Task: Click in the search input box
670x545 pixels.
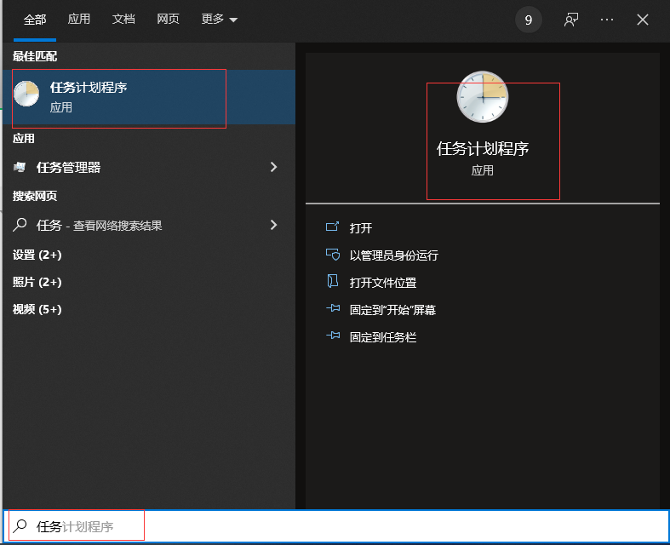Action: tap(336, 526)
